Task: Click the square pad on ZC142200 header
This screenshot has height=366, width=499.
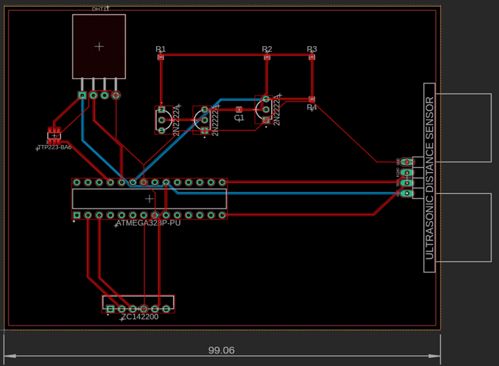Action: 110,309
